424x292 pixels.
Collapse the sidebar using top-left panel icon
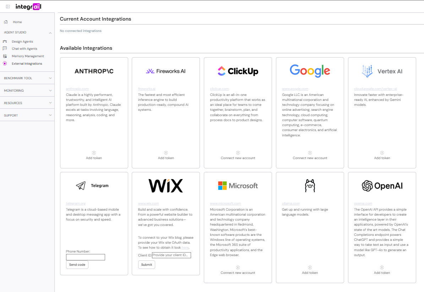click(x=8, y=6)
